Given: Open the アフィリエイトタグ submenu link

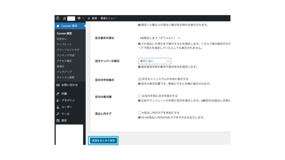Looking at the screenshot, I should pyautogui.click(x=68, y=50).
